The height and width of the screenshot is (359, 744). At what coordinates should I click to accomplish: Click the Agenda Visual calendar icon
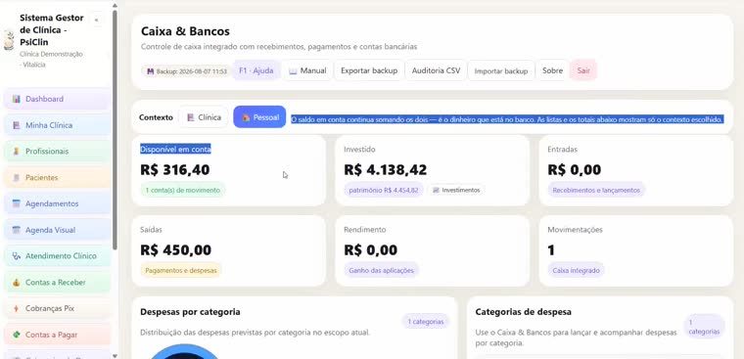click(x=17, y=230)
